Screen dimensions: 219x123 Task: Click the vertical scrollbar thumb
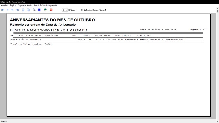218,11
